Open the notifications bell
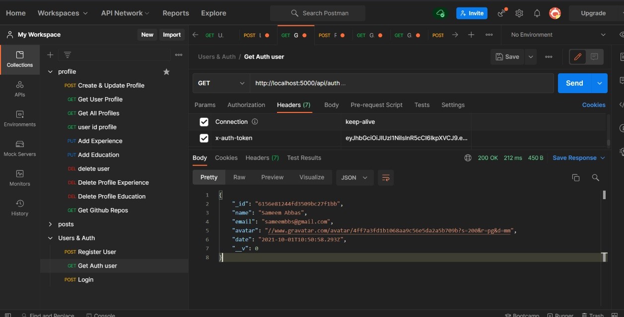624x317 pixels. pos(537,13)
